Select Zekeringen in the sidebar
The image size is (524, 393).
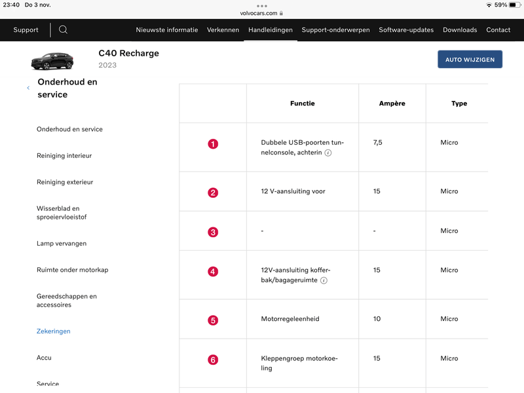tap(54, 331)
